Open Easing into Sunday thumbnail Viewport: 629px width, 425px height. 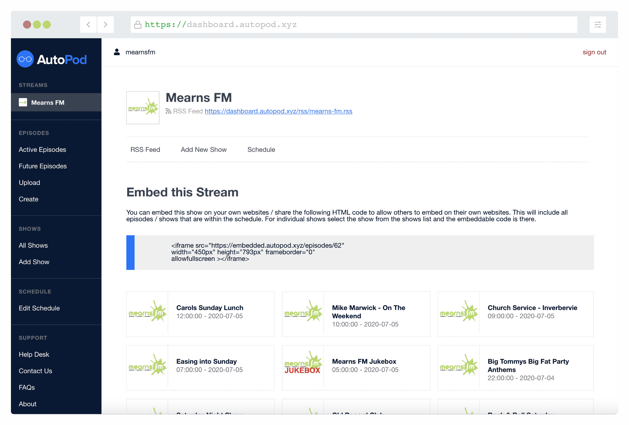click(147, 366)
